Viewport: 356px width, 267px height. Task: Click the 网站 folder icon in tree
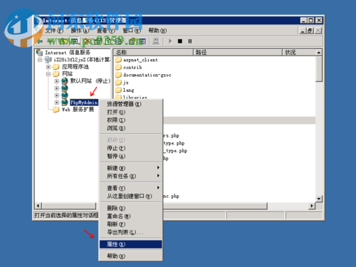click(x=56, y=74)
